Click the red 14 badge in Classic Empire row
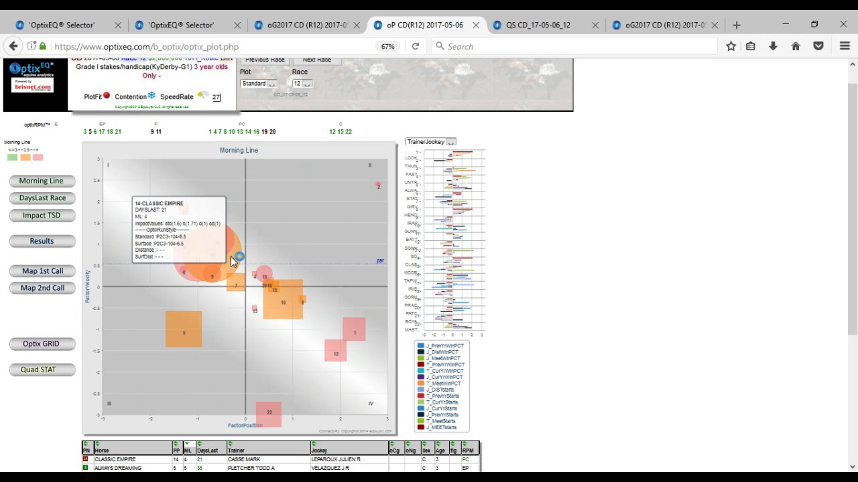Image resolution: width=858 pixels, height=482 pixels. point(85,459)
